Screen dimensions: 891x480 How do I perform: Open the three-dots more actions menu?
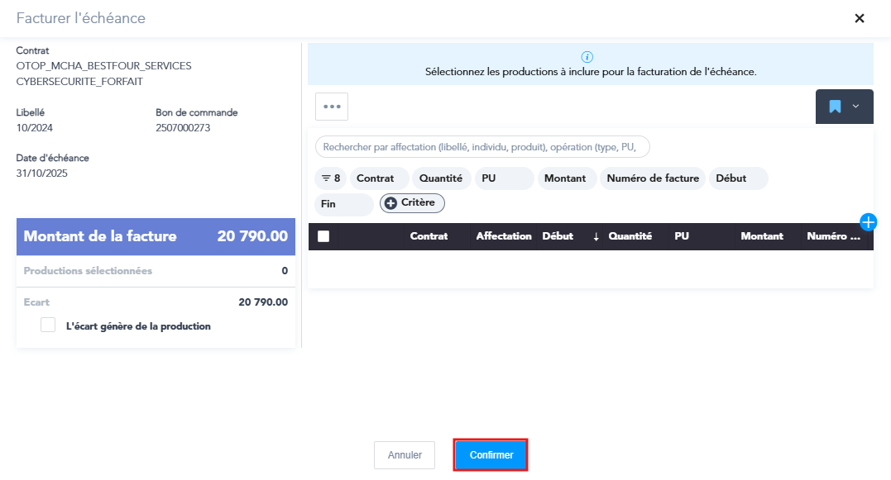(x=332, y=107)
